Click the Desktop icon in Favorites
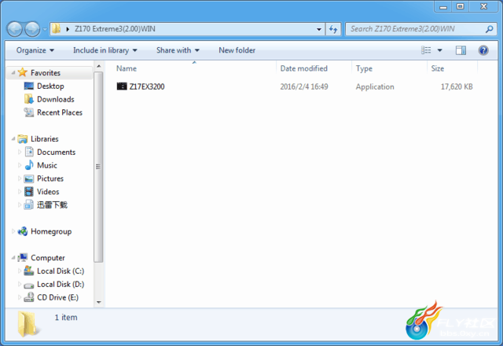 tap(29, 86)
